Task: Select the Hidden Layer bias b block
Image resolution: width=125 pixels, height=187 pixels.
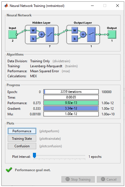Action: click(33, 39)
